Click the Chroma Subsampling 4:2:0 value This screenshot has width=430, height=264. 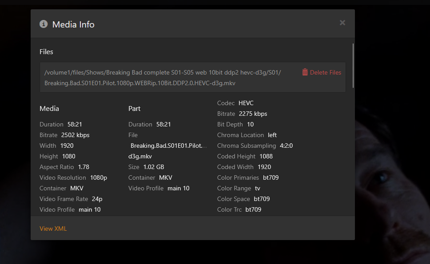point(286,146)
